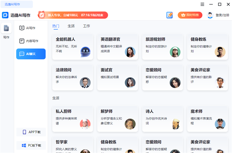Click 登录/注册 to sign in
232x153 pixels.
(x=222, y=15)
